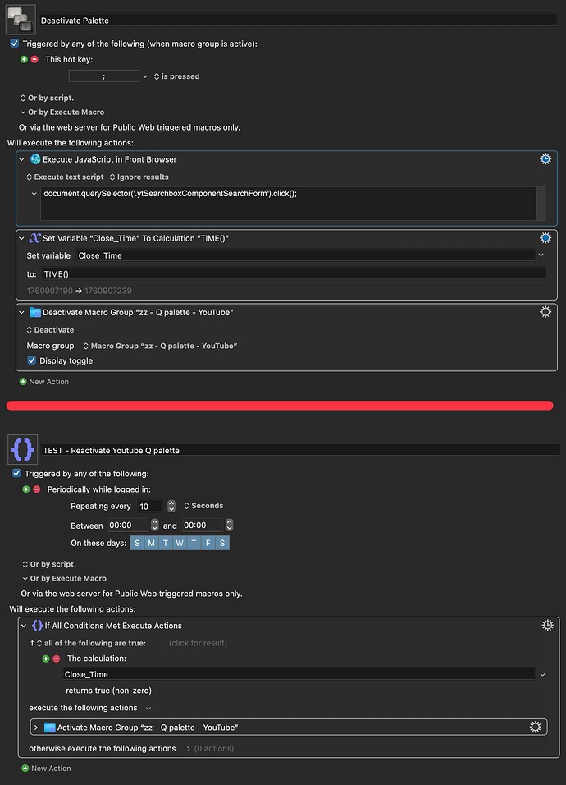Click the Close_Time variable name field

pos(304,255)
